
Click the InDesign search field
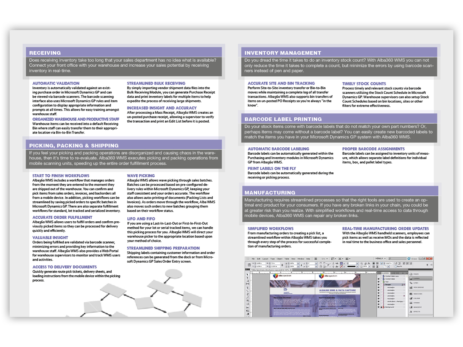398,258
